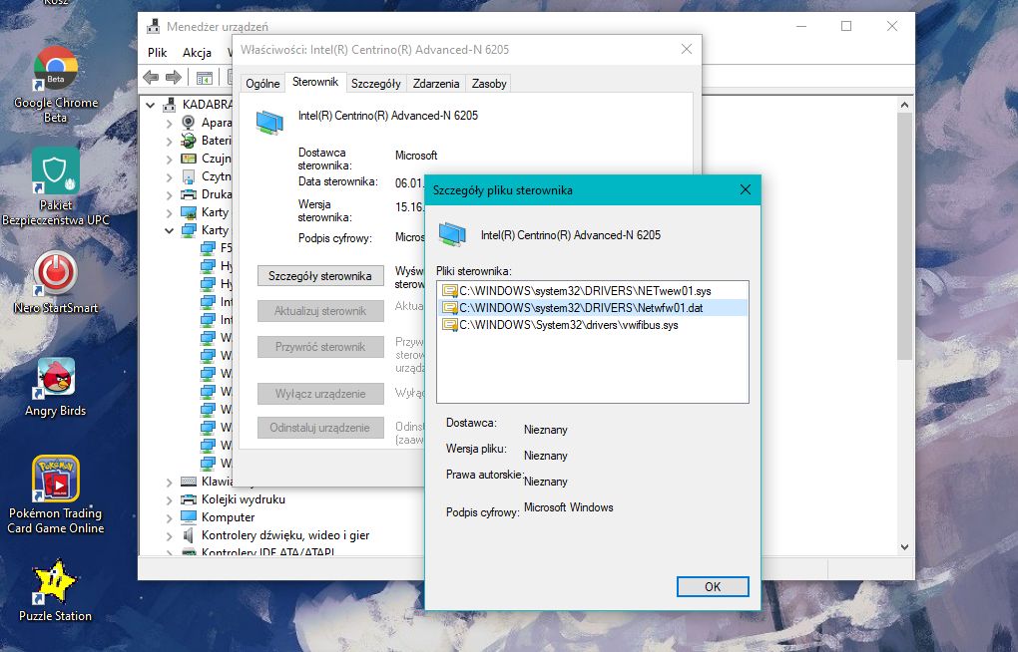Viewport: 1018px width, 652px height.
Task: Click the Odinstaluj urządzenie button
Action: (320, 428)
